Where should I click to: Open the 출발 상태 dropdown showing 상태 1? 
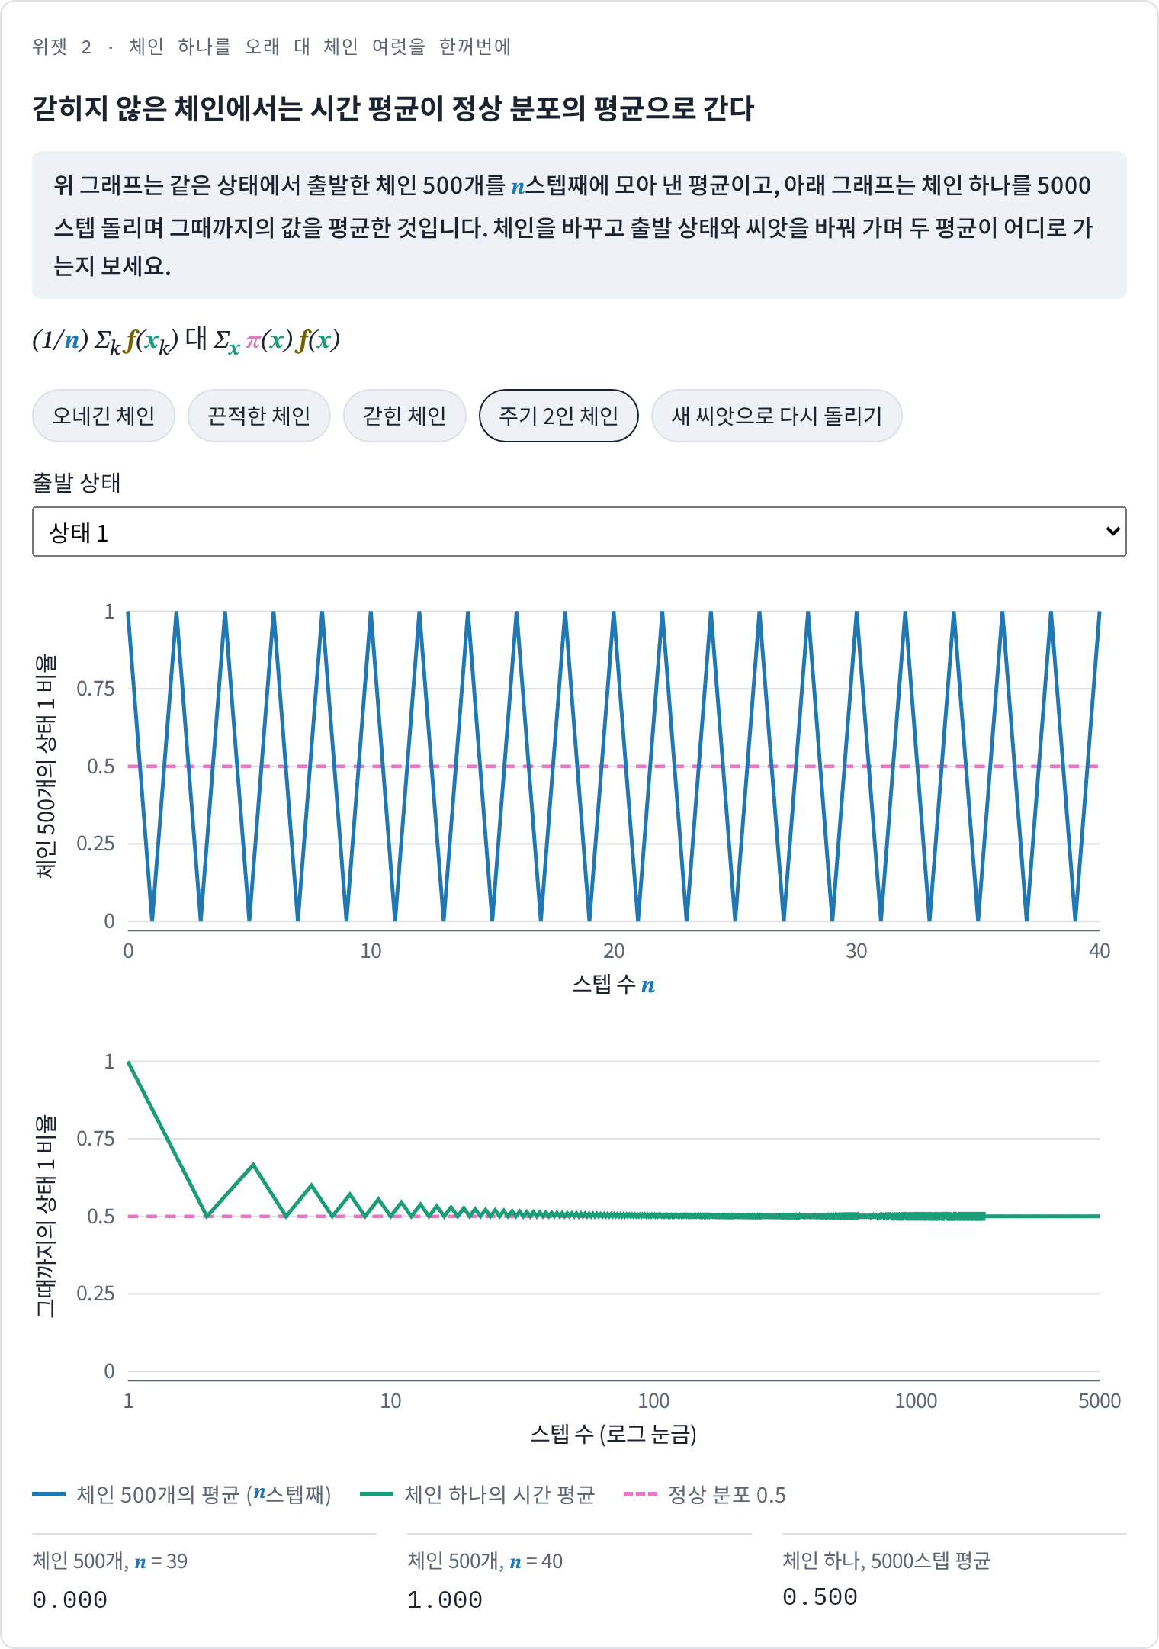click(x=579, y=532)
